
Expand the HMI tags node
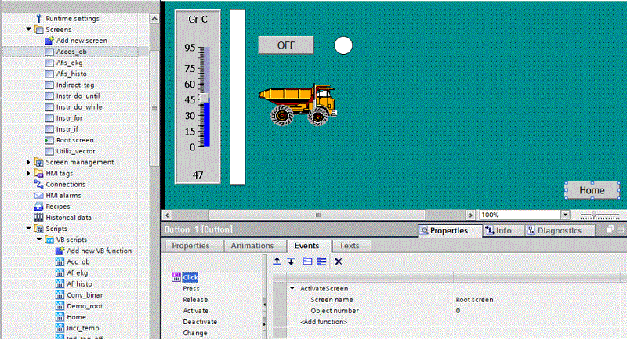pyautogui.click(x=29, y=173)
